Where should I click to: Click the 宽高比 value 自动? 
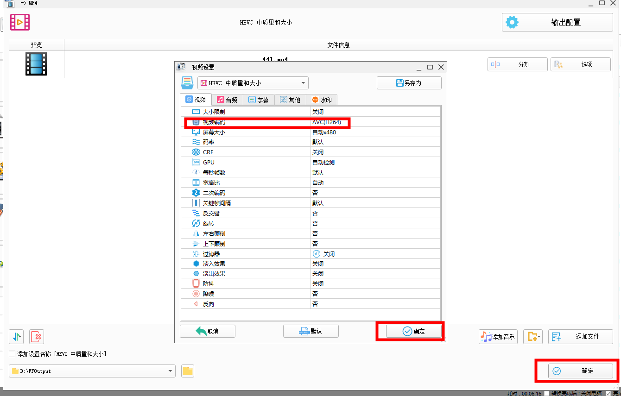click(x=375, y=182)
